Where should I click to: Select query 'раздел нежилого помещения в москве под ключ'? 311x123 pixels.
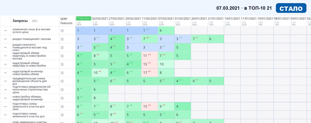pos(30,48)
